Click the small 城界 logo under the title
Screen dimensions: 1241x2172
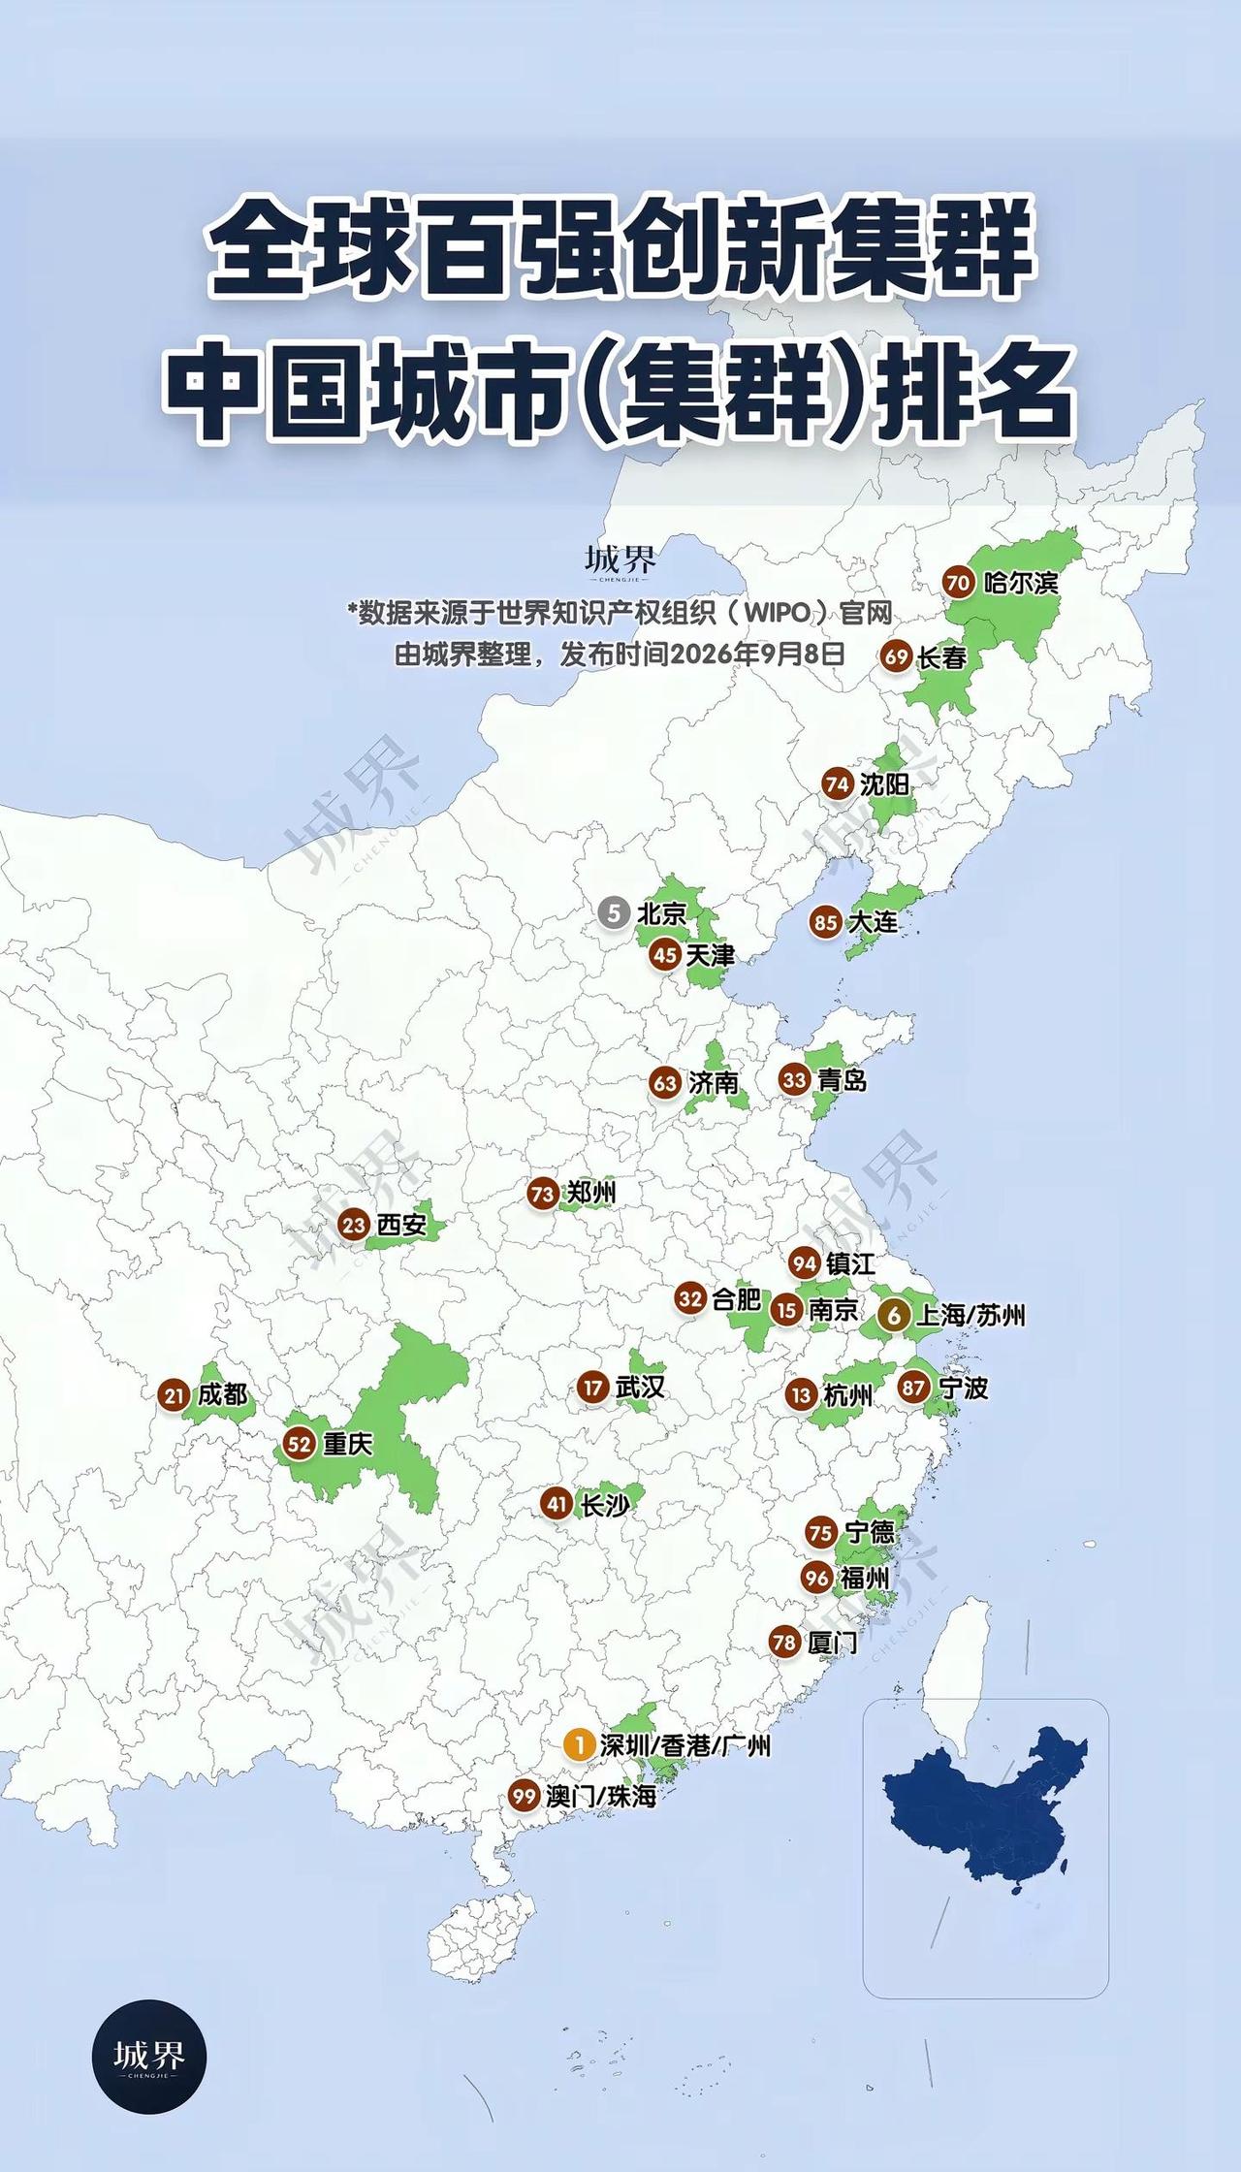coord(620,561)
